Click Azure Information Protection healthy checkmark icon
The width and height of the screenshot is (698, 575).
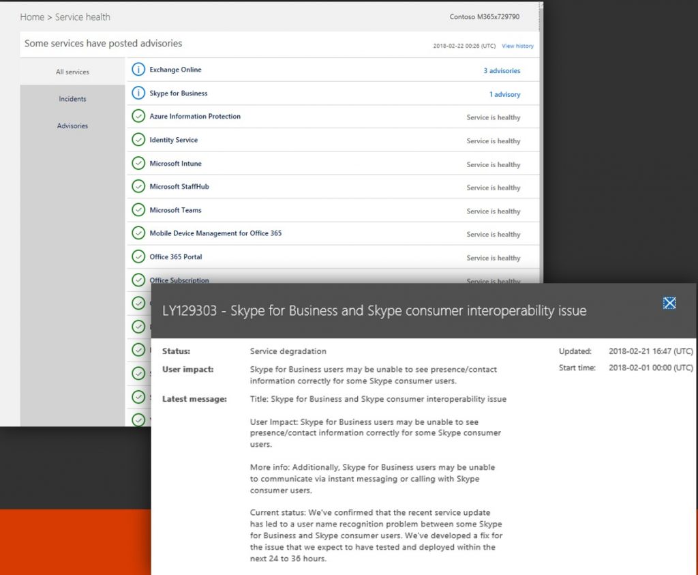pos(138,117)
